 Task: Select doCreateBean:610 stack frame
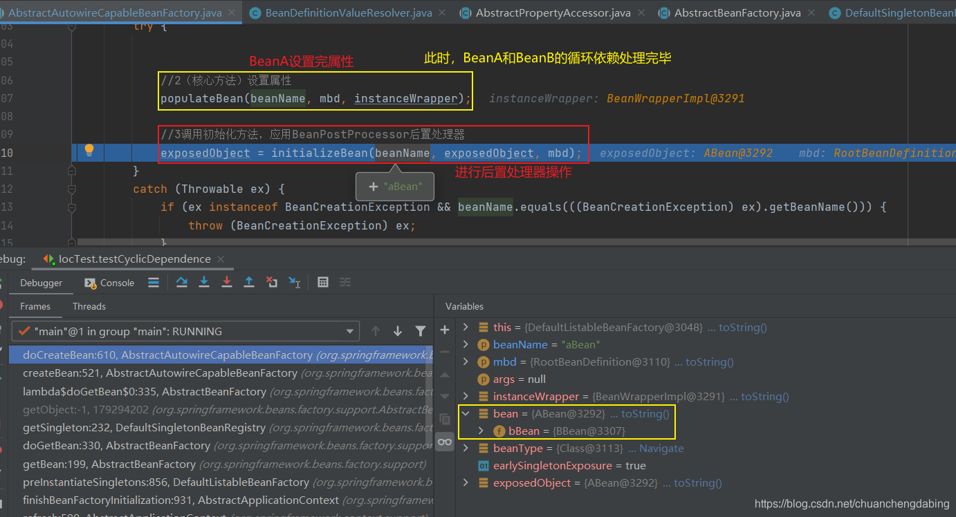click(x=221, y=355)
